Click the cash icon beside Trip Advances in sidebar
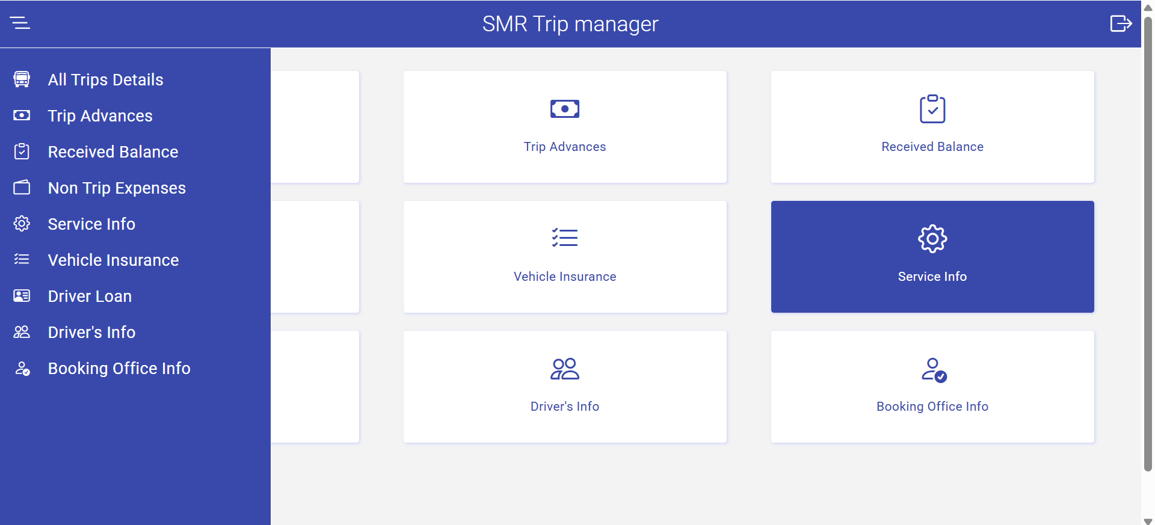Viewport: 1155px width, 525px height. tap(22, 115)
